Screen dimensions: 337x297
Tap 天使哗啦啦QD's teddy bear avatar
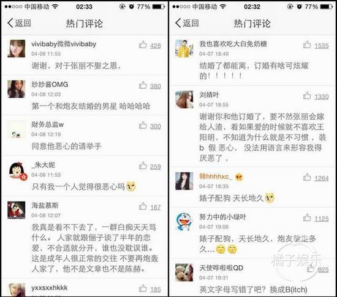tap(184, 273)
